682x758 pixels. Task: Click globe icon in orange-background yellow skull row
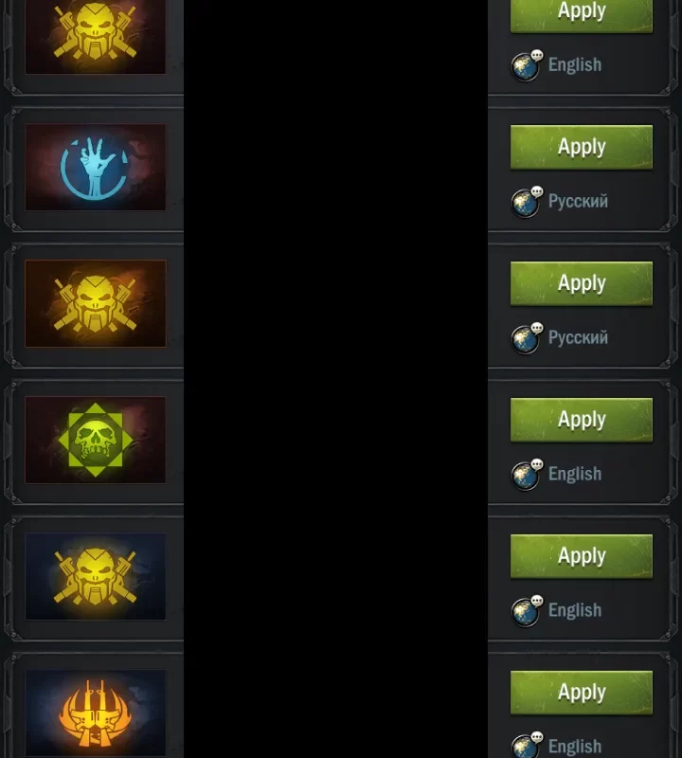527,338
